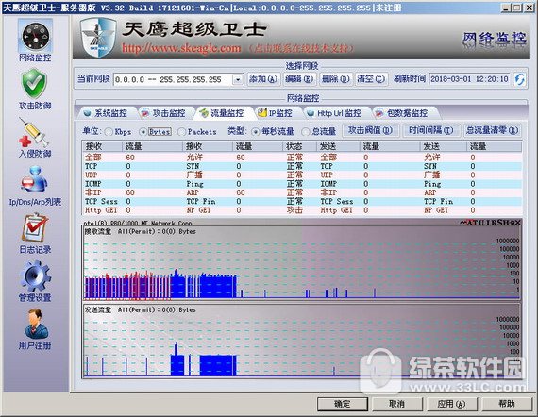Click the 状态 column header
538x417 pixels.
pos(299,146)
